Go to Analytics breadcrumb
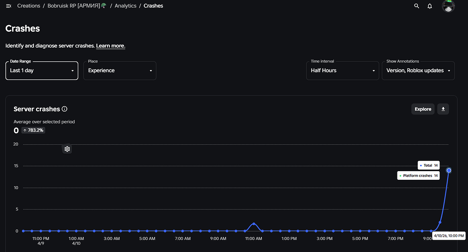This screenshot has height=252, width=468. 125,6
